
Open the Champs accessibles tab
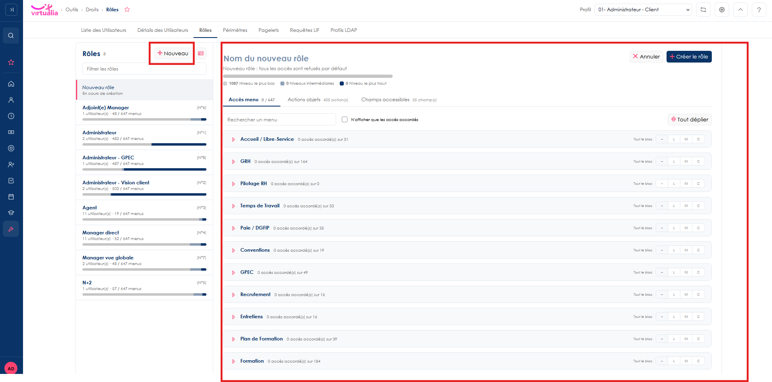pyautogui.click(x=399, y=100)
